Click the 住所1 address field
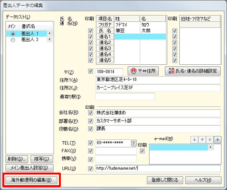The image size is (227, 190). pos(158,80)
